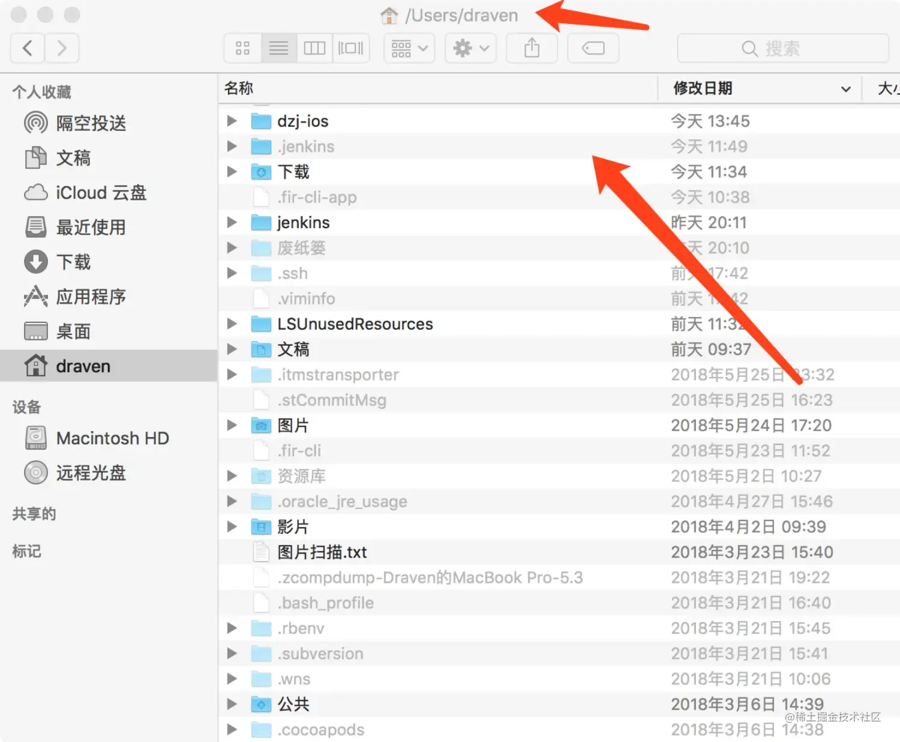Select the .cocoapods folder name

[321, 730]
